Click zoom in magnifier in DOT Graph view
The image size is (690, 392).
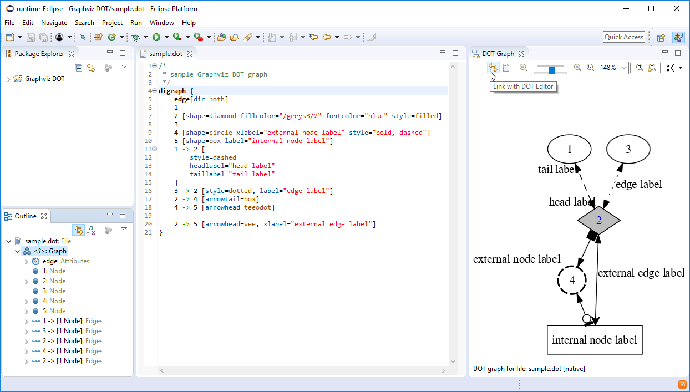(577, 68)
